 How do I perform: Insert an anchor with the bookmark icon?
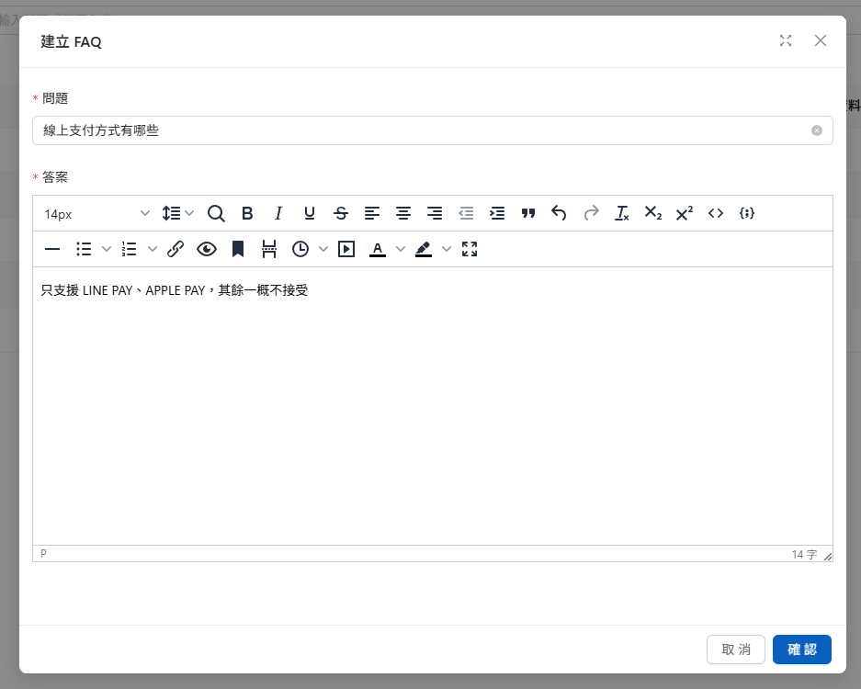click(x=238, y=249)
